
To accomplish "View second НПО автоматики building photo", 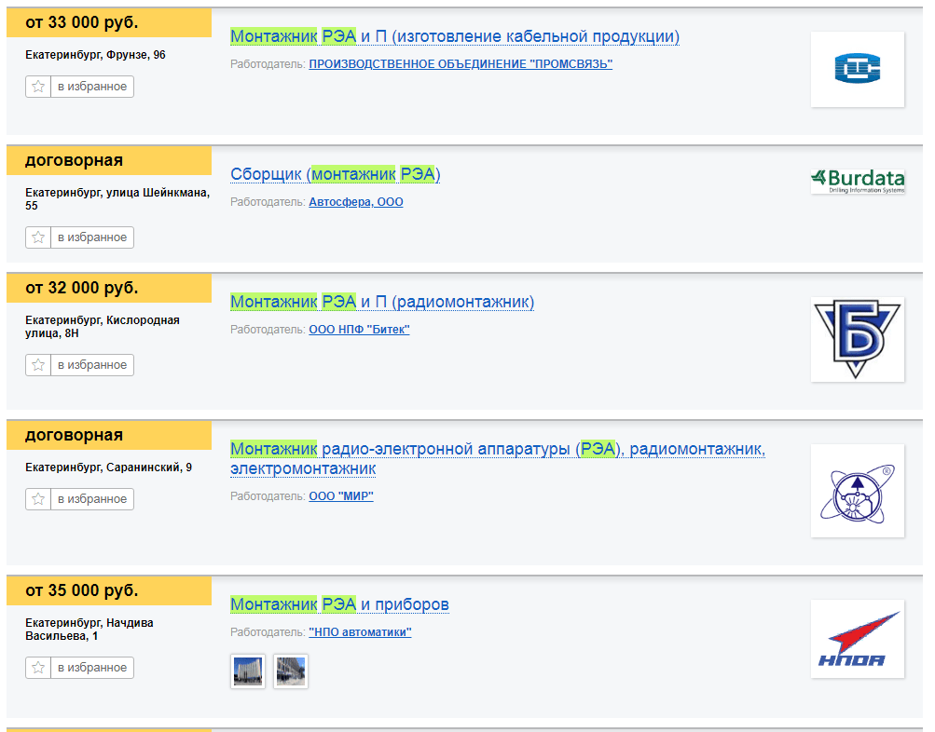I will coord(291,671).
